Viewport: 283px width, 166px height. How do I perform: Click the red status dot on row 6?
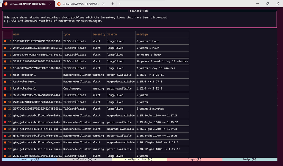click(x=5, y=75)
